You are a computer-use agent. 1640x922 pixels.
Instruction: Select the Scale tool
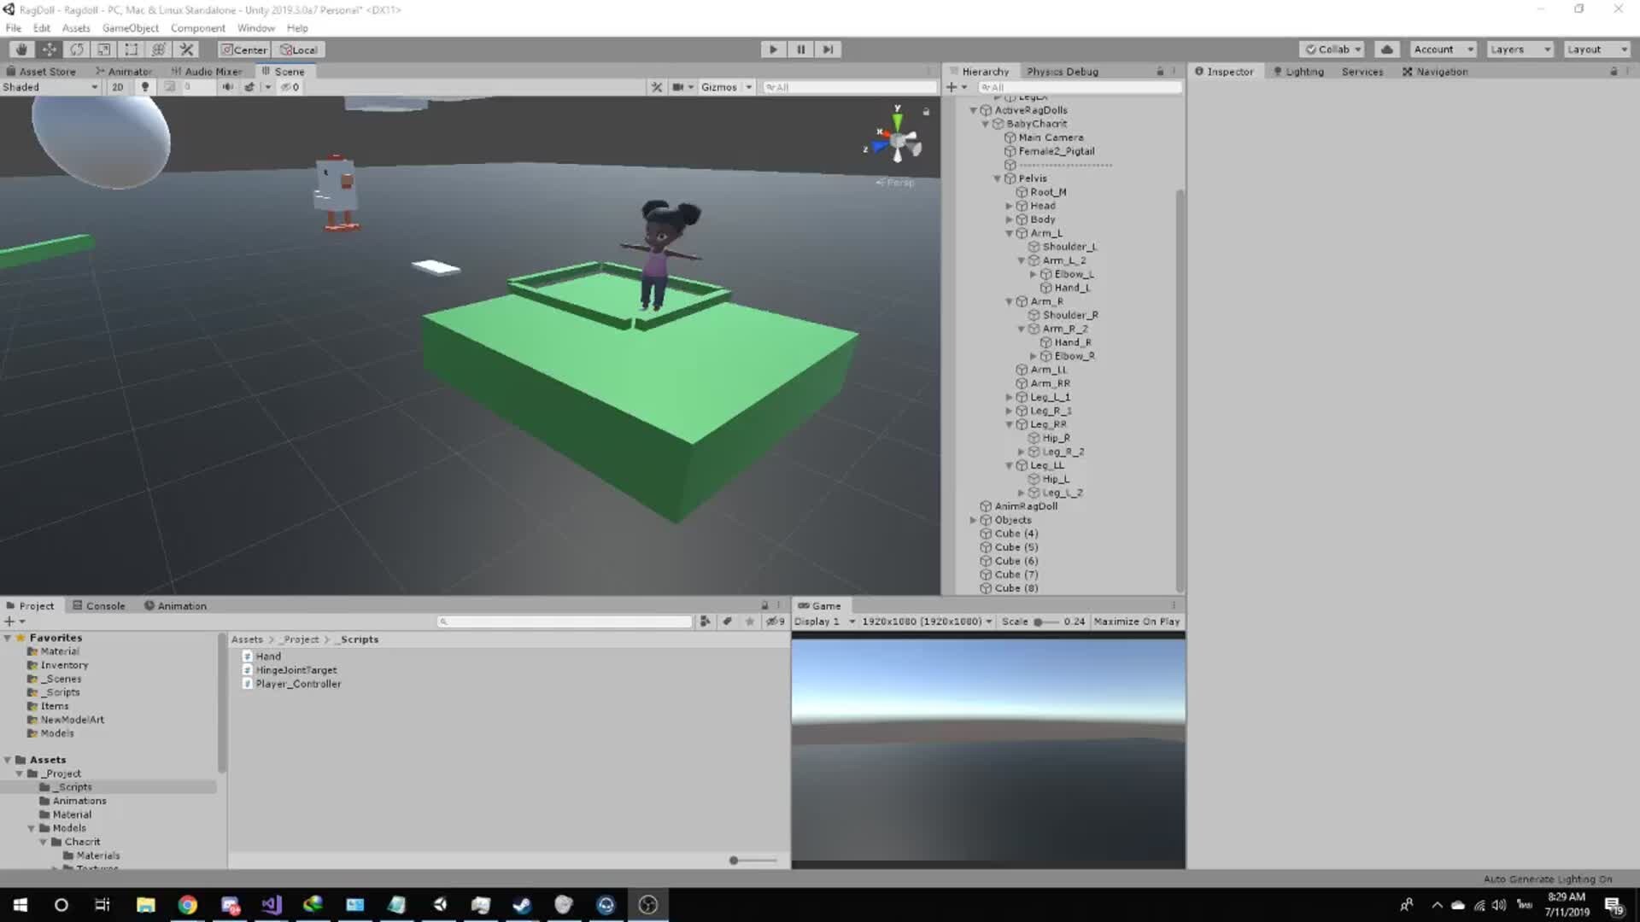104,50
